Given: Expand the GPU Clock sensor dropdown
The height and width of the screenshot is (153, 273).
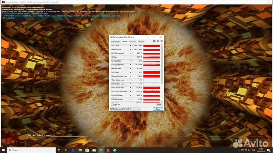Looking at the screenshot, I should point(130,46).
